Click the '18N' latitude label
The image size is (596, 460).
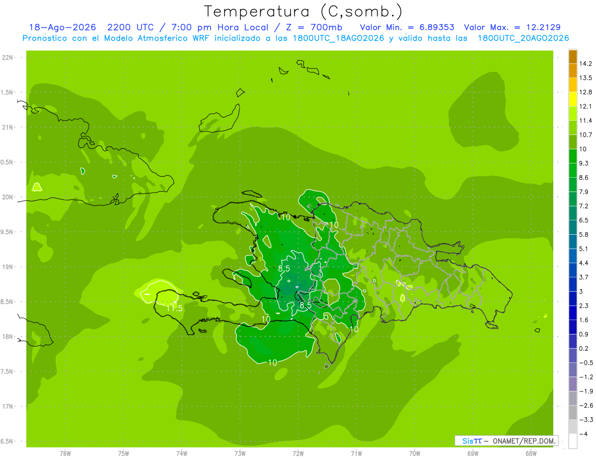point(7,336)
